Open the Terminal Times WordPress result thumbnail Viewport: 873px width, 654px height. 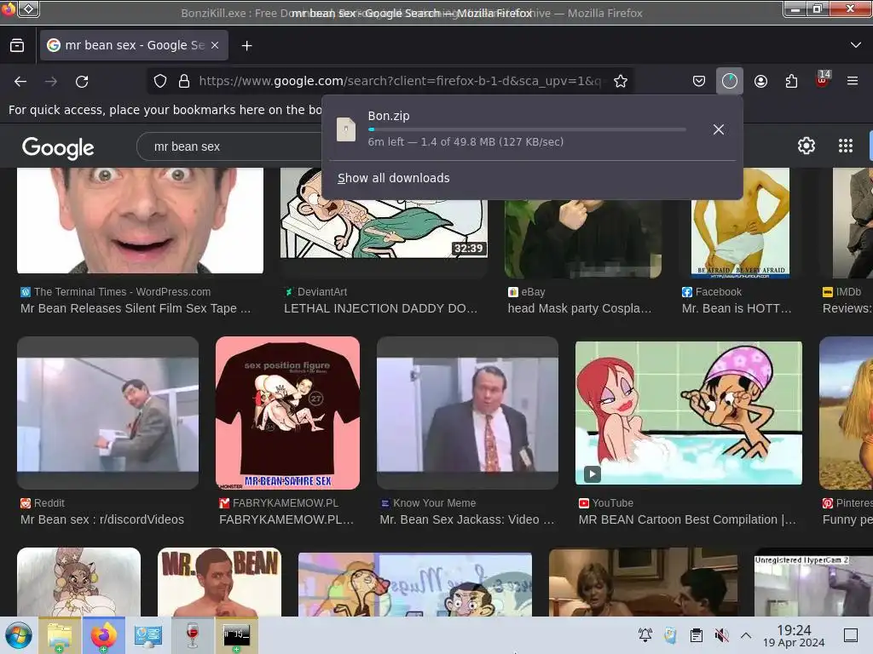(141, 221)
